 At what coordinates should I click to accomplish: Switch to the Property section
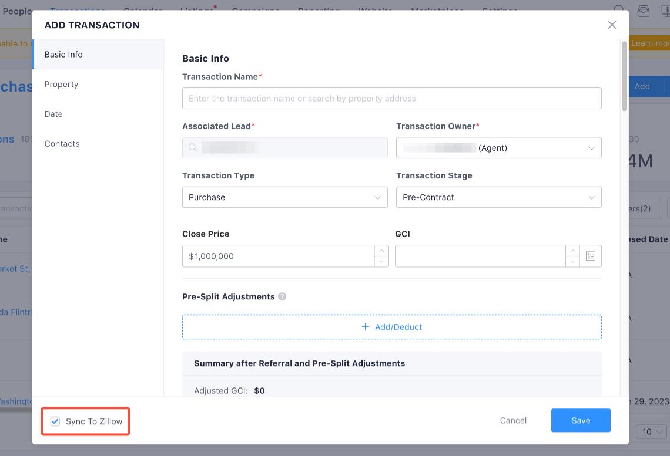[x=61, y=84]
